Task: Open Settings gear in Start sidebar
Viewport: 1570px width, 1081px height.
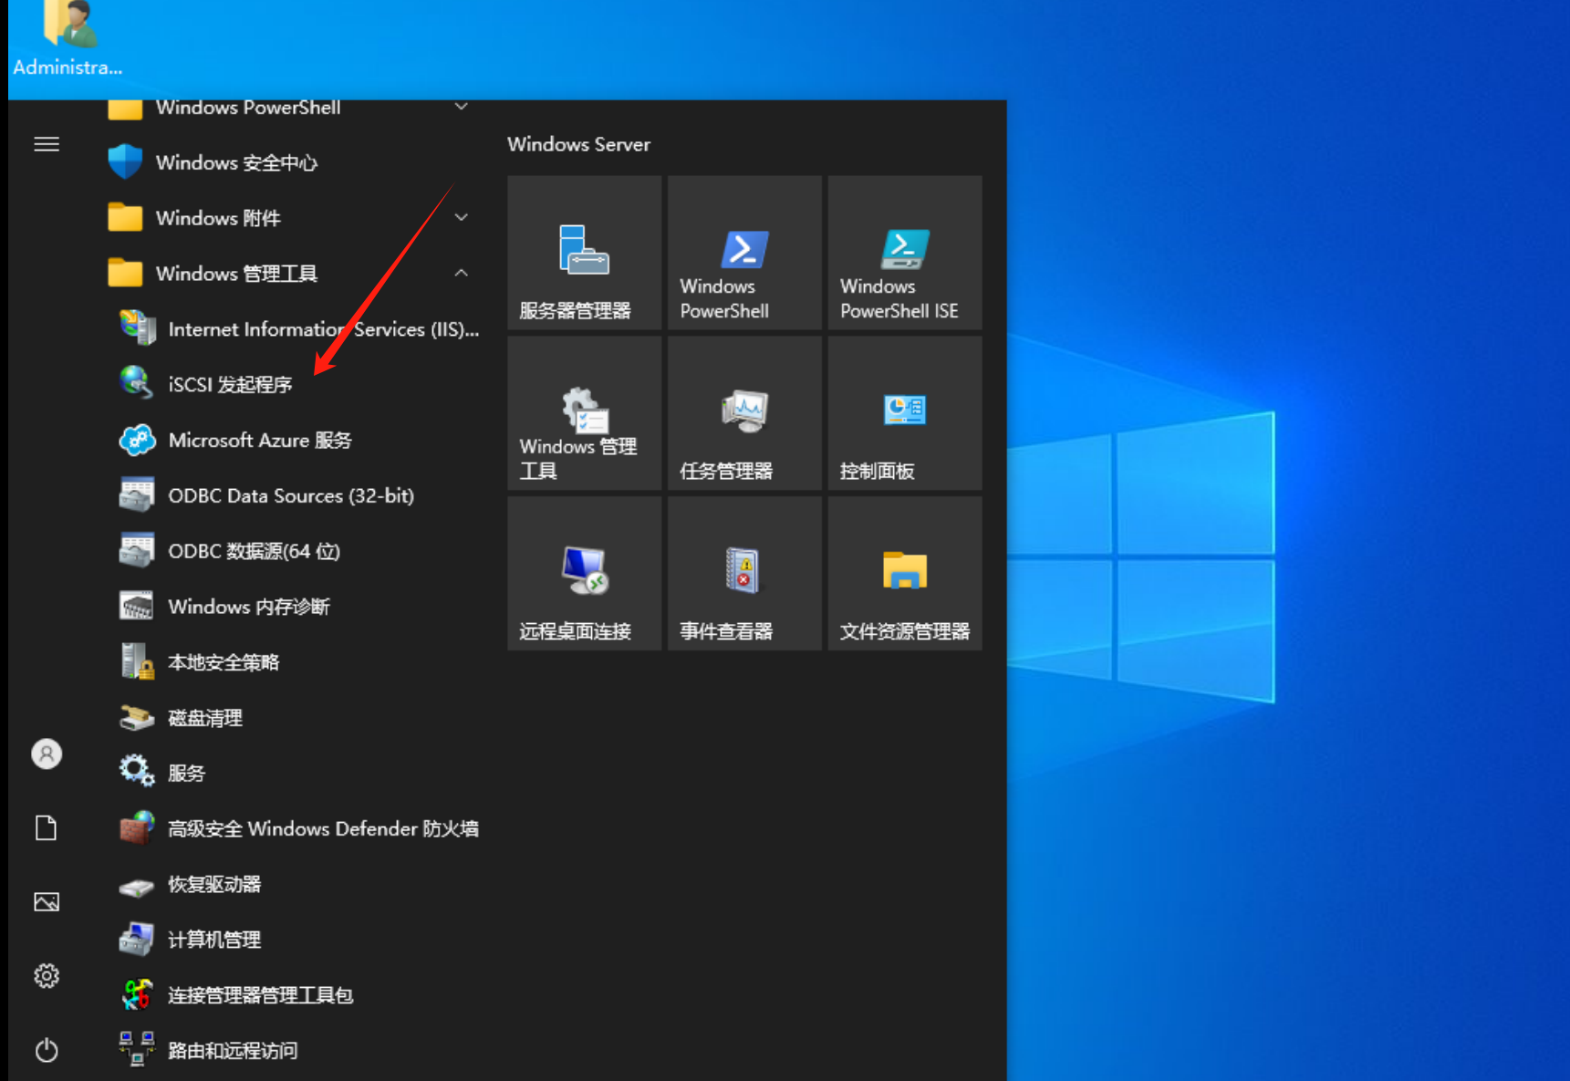Action: click(47, 976)
